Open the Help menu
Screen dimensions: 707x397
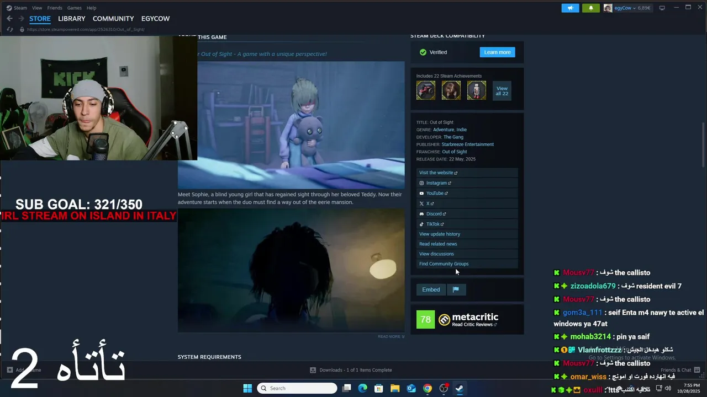(x=91, y=8)
